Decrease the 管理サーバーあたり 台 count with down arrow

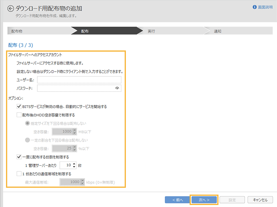74,167
